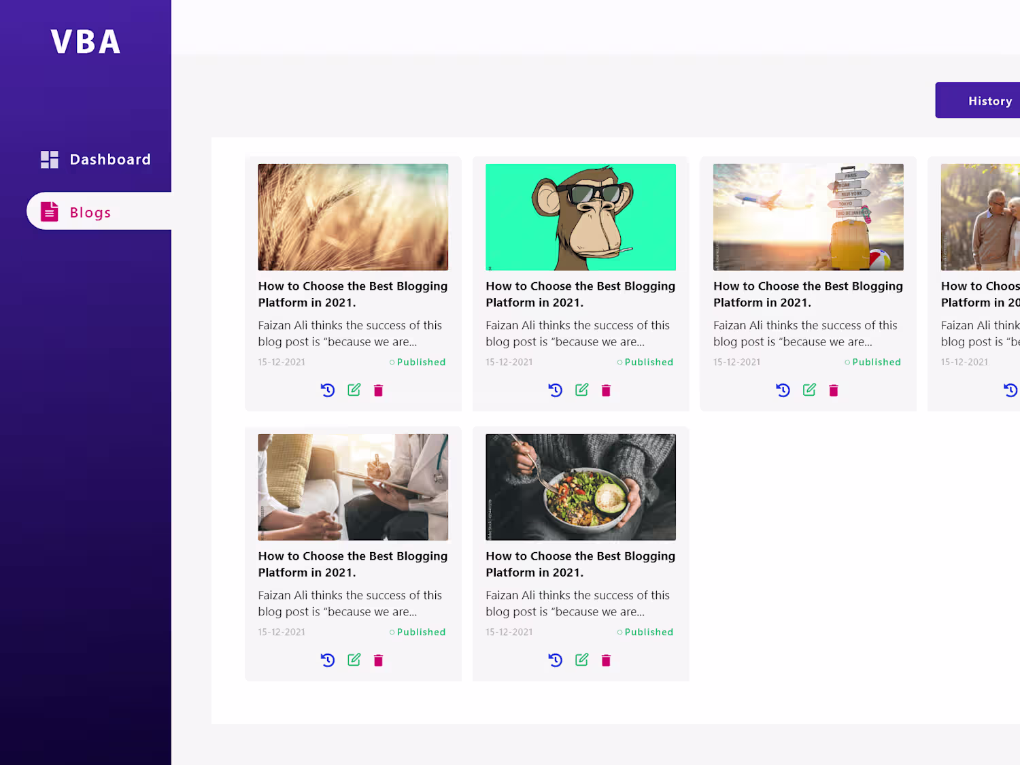
Task: Click the blog title under the airplane image
Action: click(x=809, y=294)
